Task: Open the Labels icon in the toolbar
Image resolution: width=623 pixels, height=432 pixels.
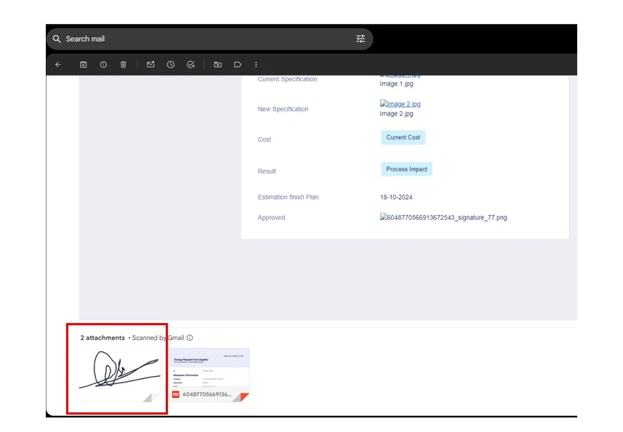Action: click(x=238, y=64)
